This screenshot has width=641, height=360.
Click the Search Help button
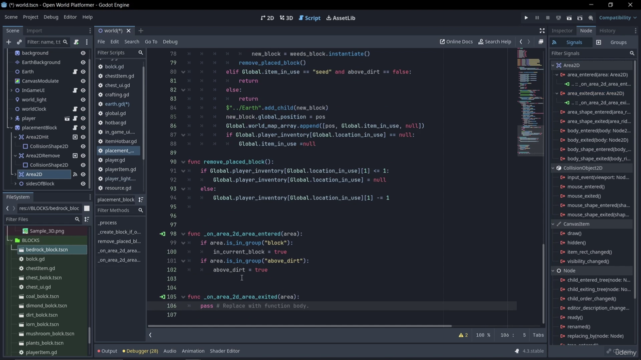point(495,41)
